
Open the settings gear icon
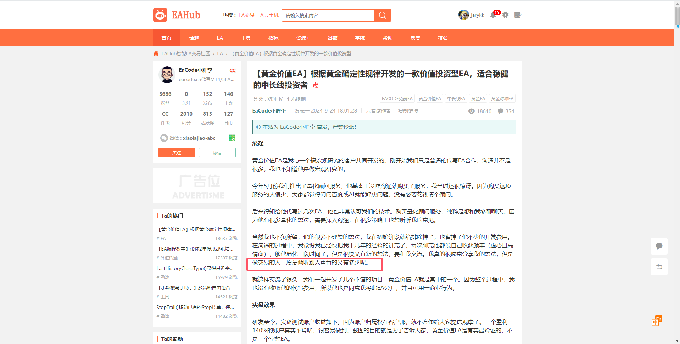tap(506, 15)
